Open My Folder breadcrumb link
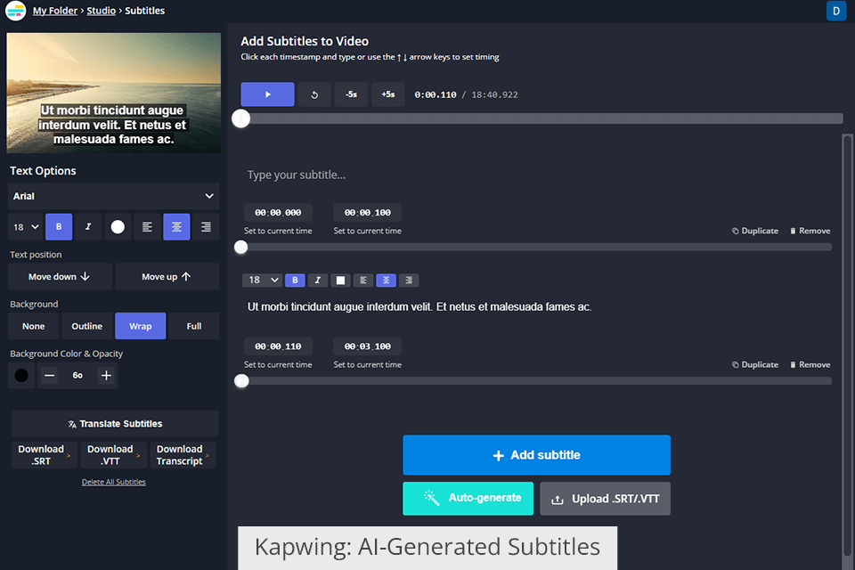This screenshot has width=855, height=570. pos(54,11)
